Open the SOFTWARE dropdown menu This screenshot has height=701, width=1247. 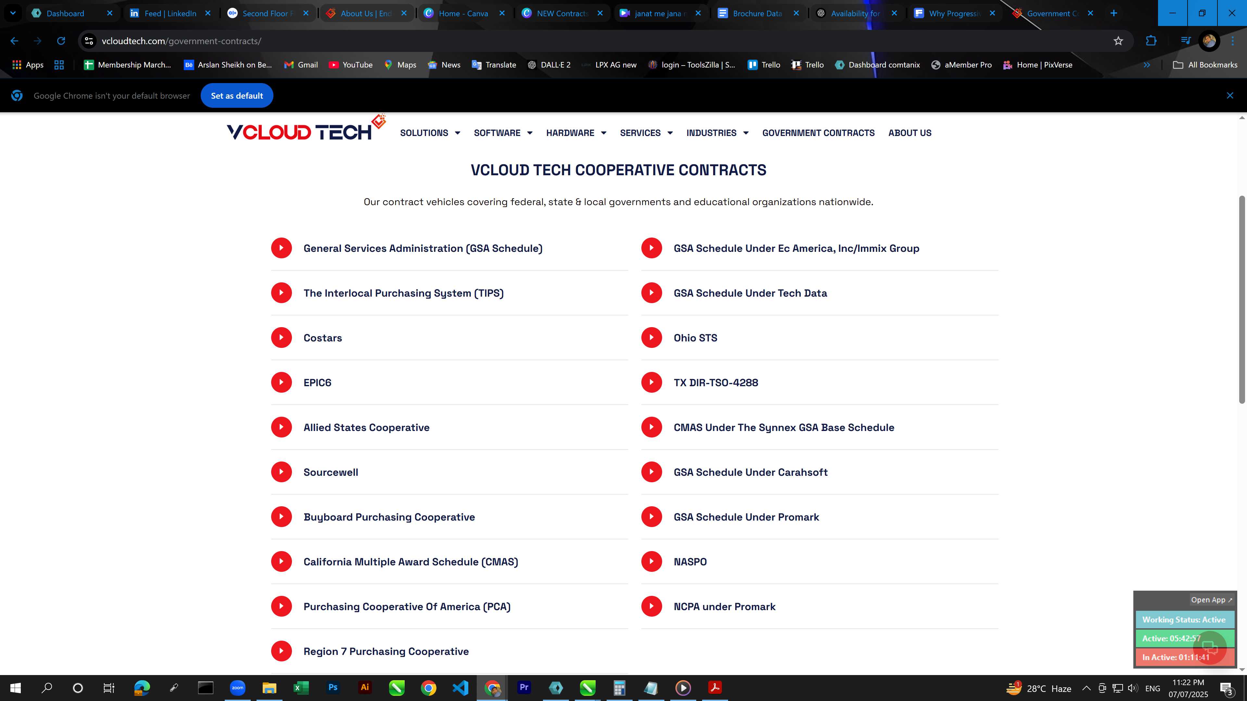503,133
